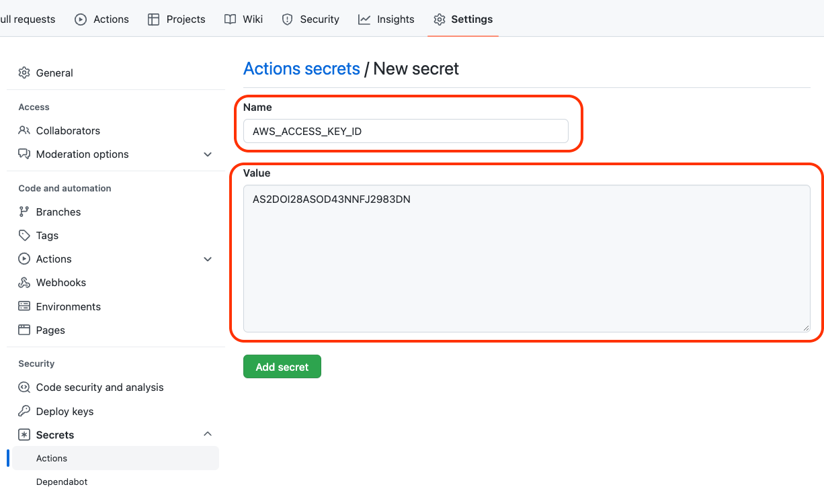824x493 pixels.
Task: Click the Branches icon in sidebar
Action: pos(24,212)
